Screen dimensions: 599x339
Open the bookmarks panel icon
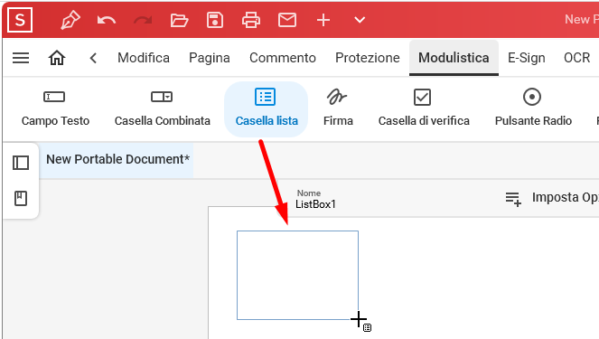click(x=21, y=198)
